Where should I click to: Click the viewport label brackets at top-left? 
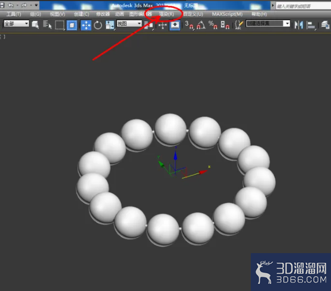pyautogui.click(x=3, y=36)
